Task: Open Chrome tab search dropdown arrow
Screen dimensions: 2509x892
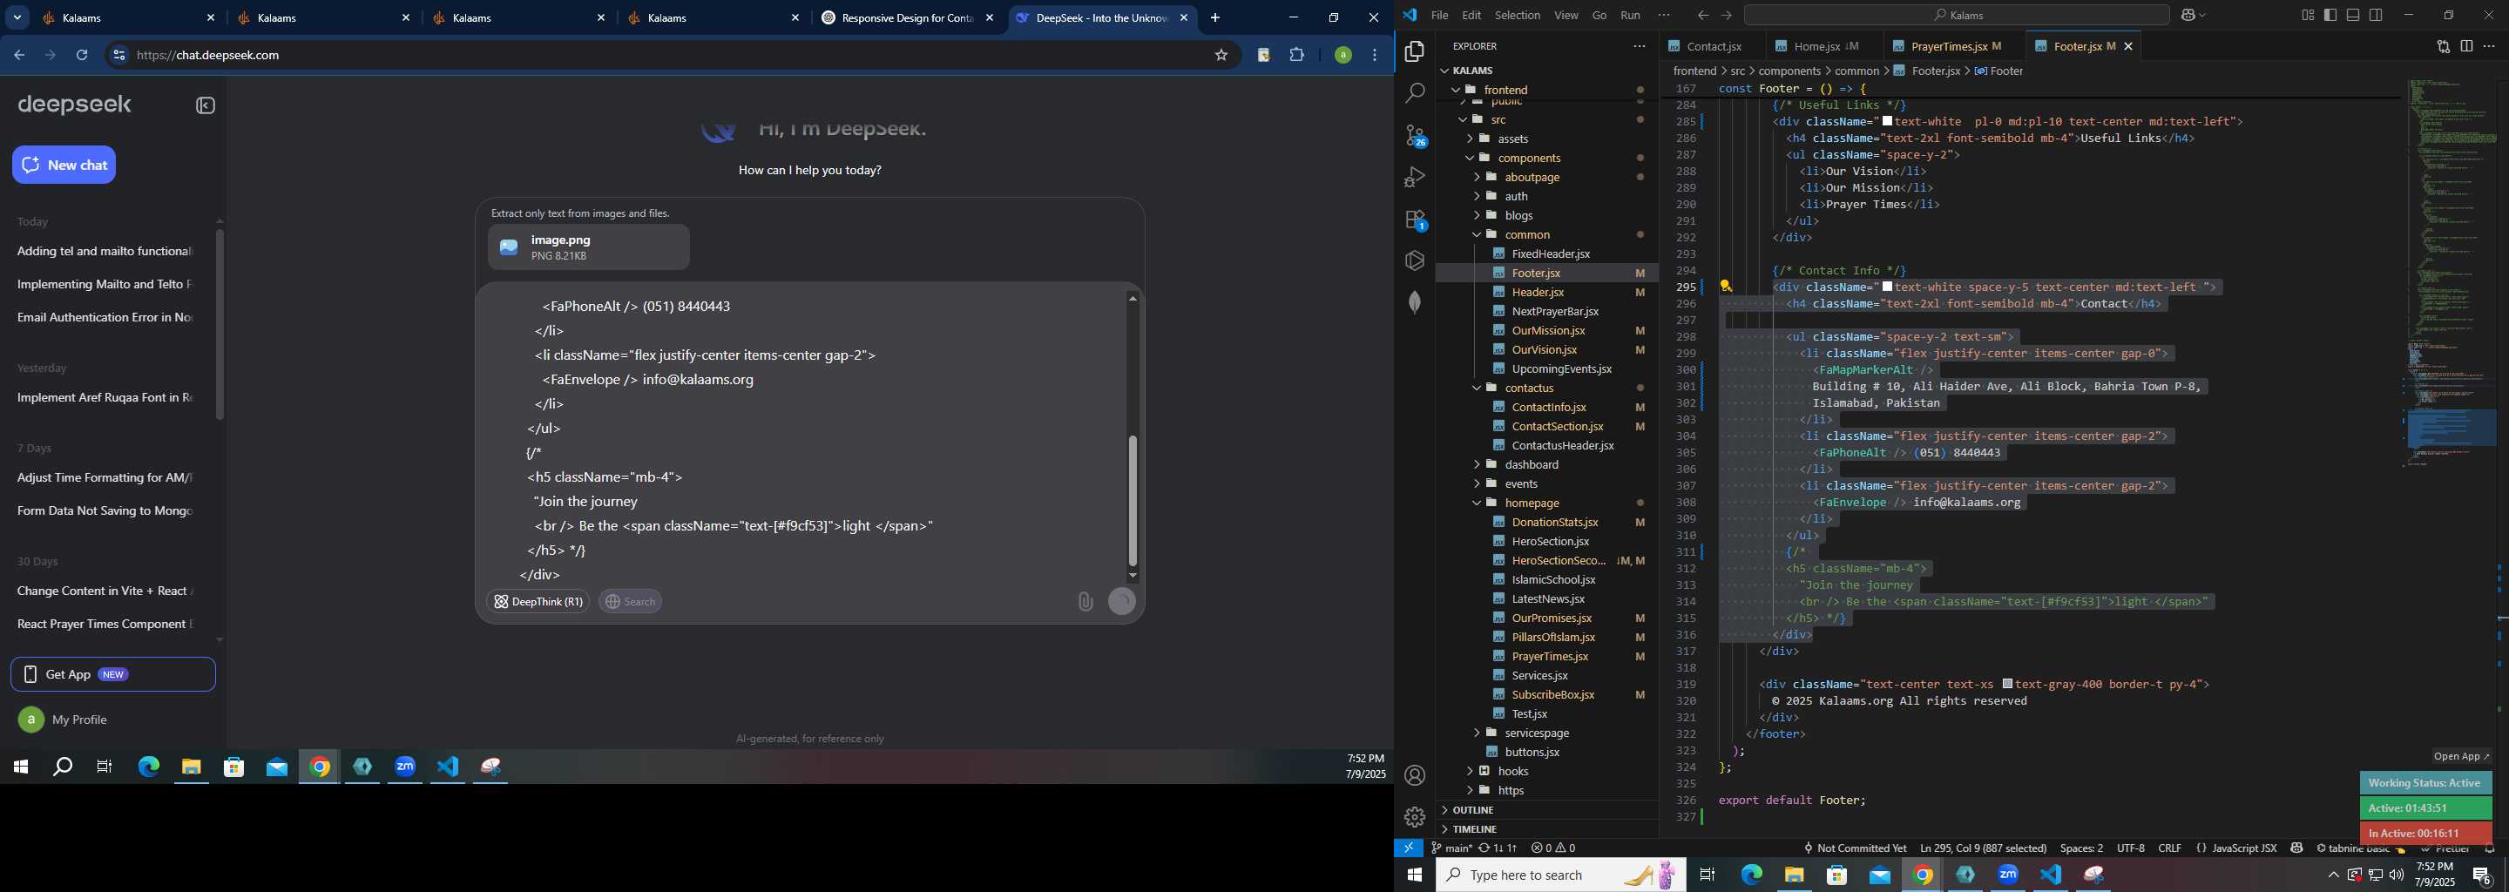Action: pos(17,17)
